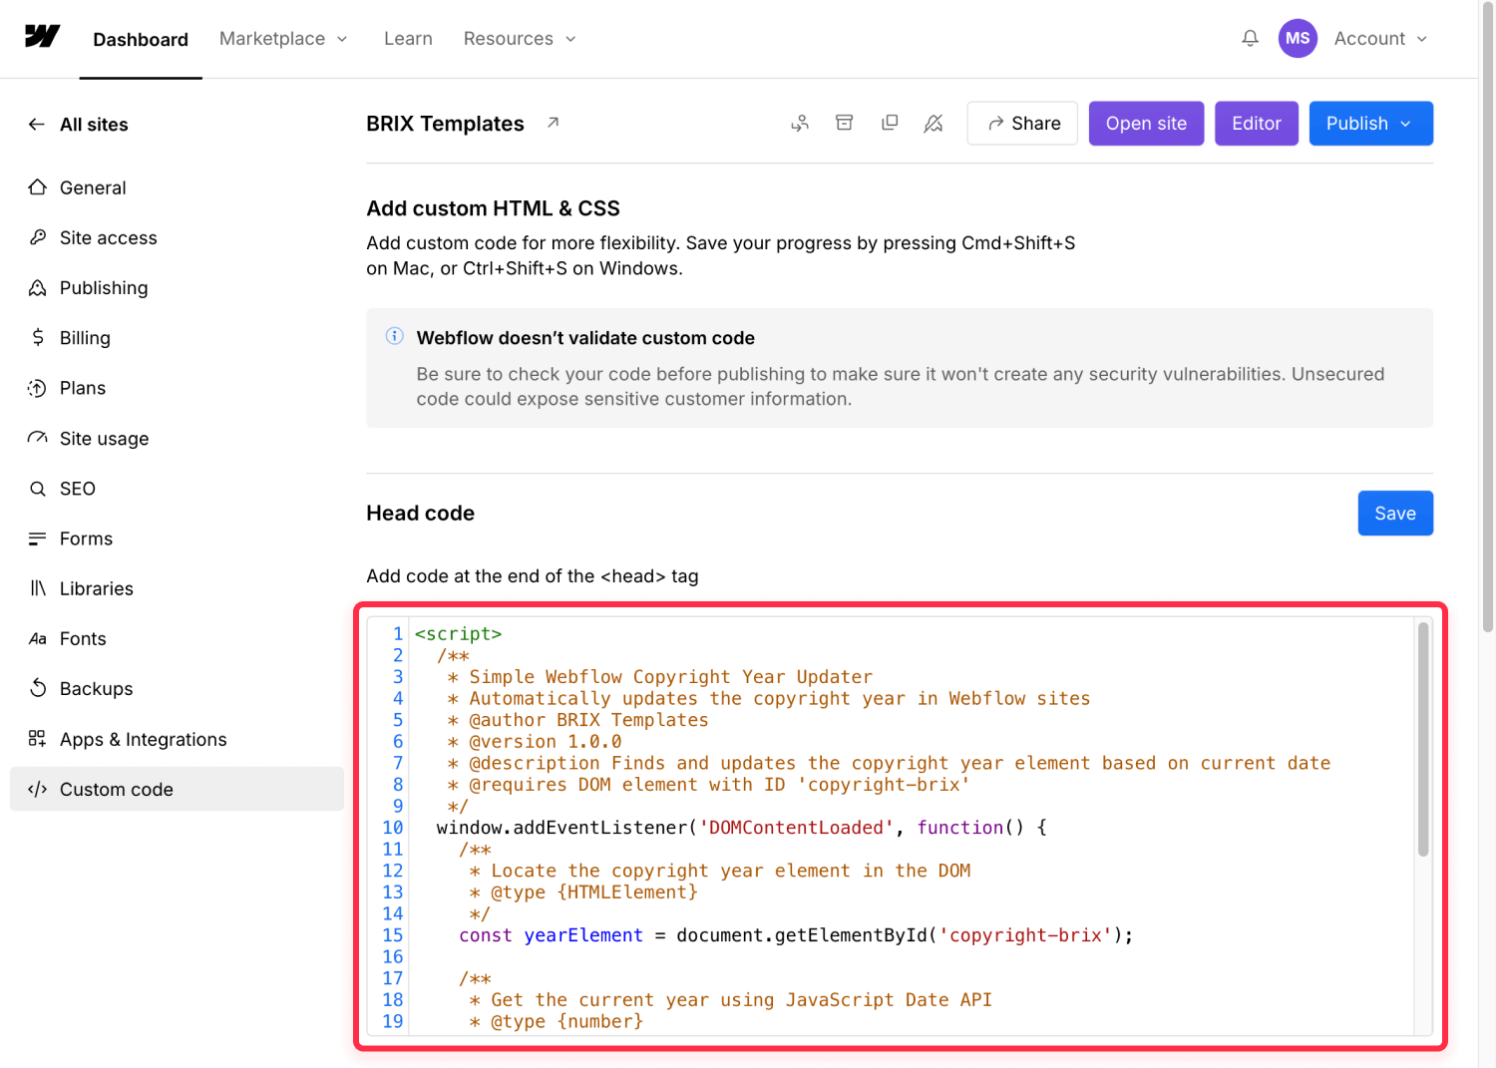Go back to All sites
The height and width of the screenshot is (1068, 1496).
pyautogui.click(x=94, y=125)
